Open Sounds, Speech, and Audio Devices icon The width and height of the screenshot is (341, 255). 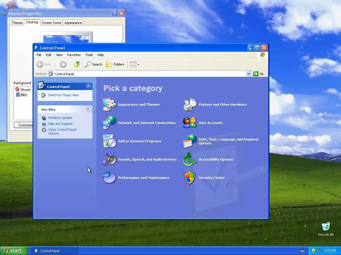pos(110,159)
